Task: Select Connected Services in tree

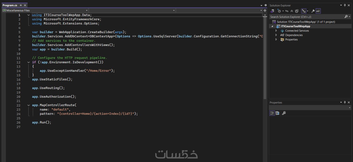Action: 297,31
